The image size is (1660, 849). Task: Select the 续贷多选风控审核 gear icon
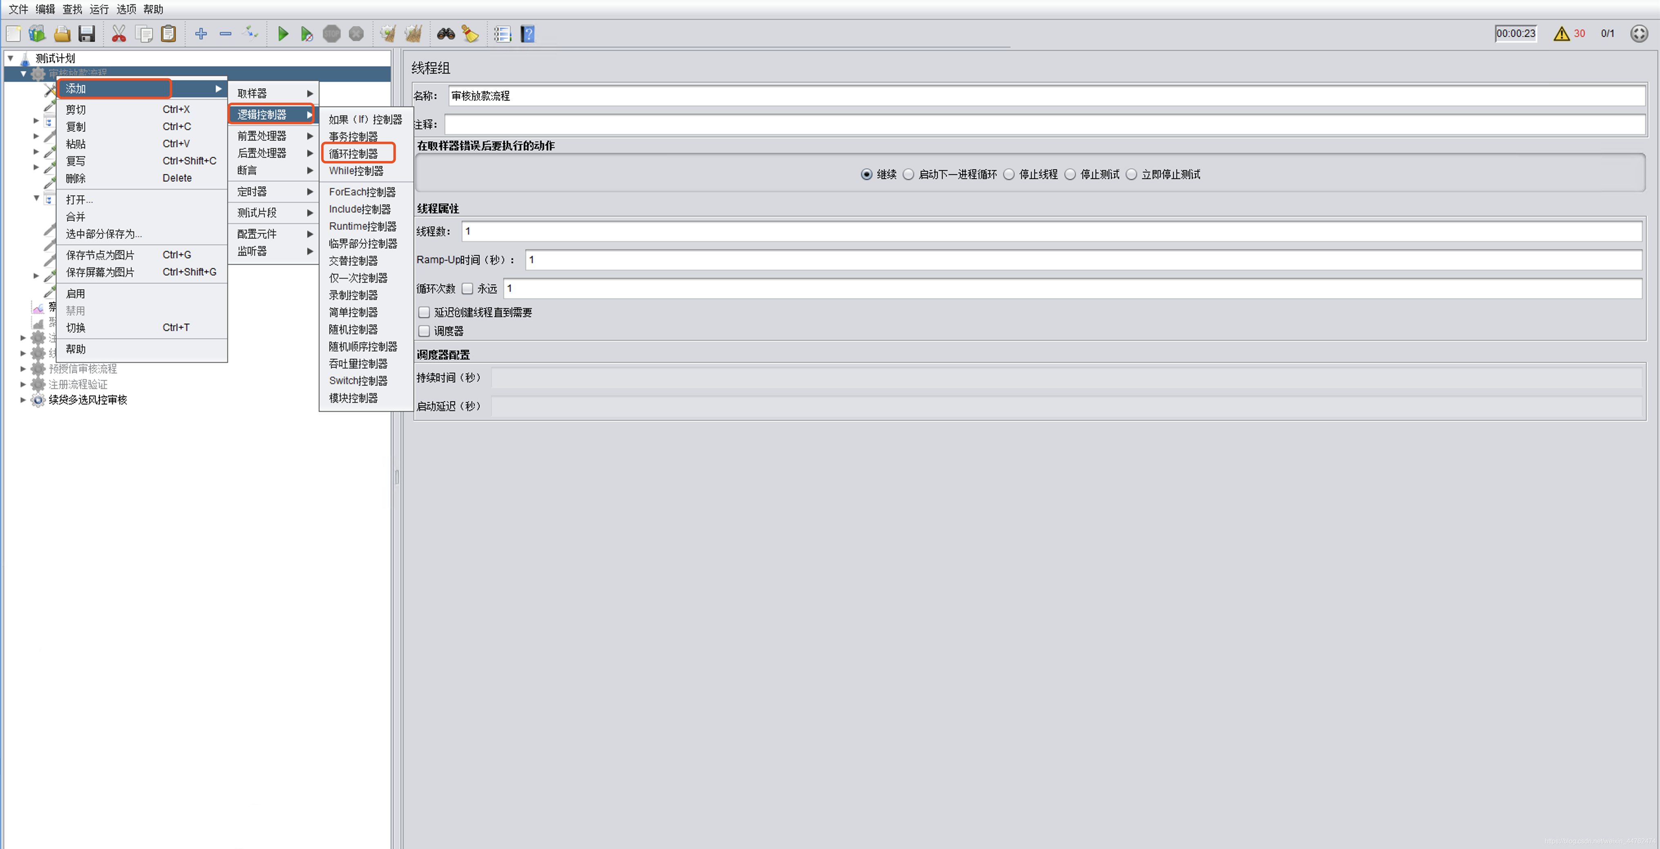pos(38,400)
